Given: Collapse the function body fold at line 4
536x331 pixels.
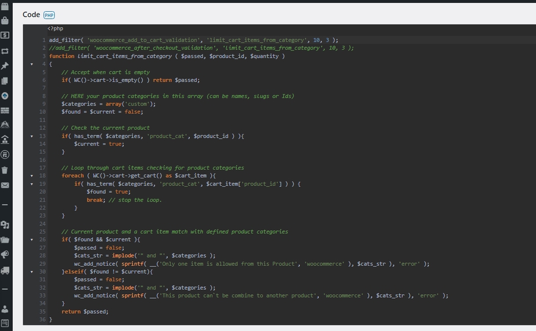Looking at the screenshot, I should (x=32, y=64).
